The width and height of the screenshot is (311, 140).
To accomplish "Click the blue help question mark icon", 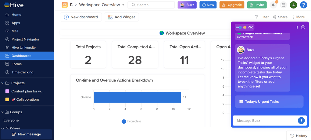I will point(303,5).
